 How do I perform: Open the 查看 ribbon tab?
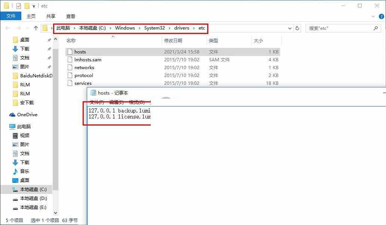[70, 16]
